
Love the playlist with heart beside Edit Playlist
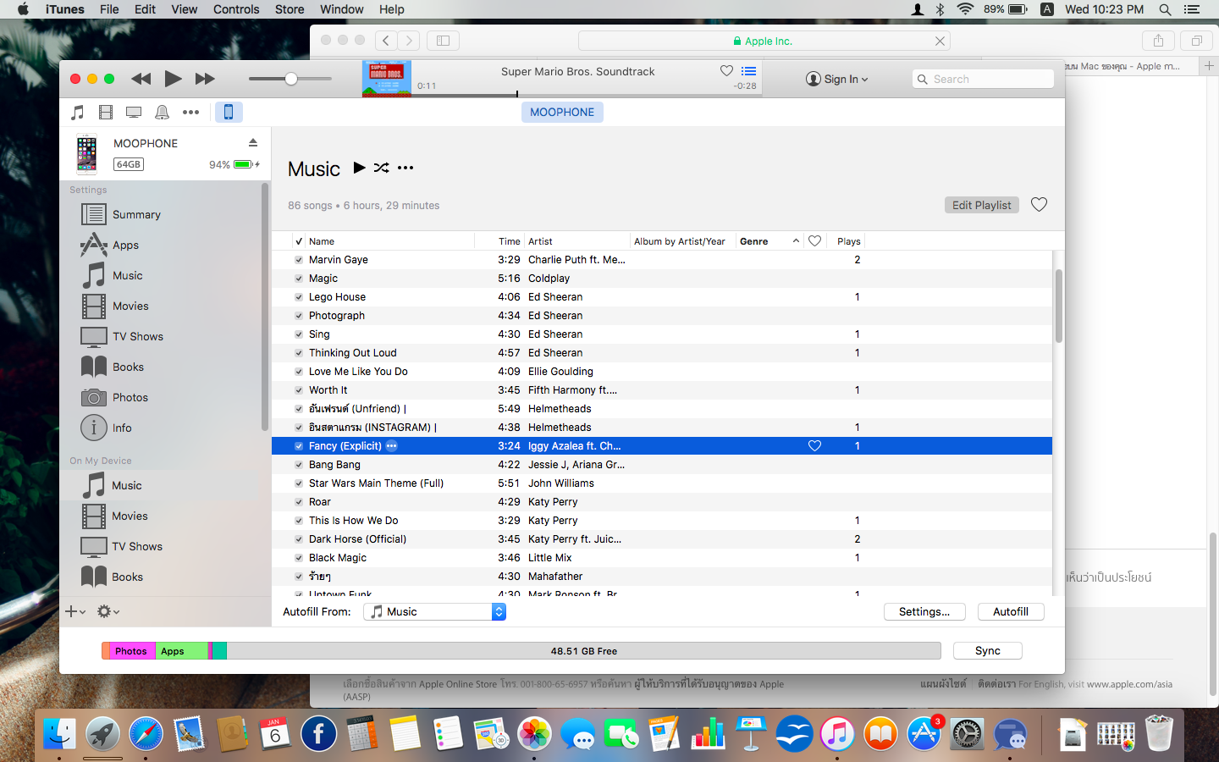(1039, 205)
